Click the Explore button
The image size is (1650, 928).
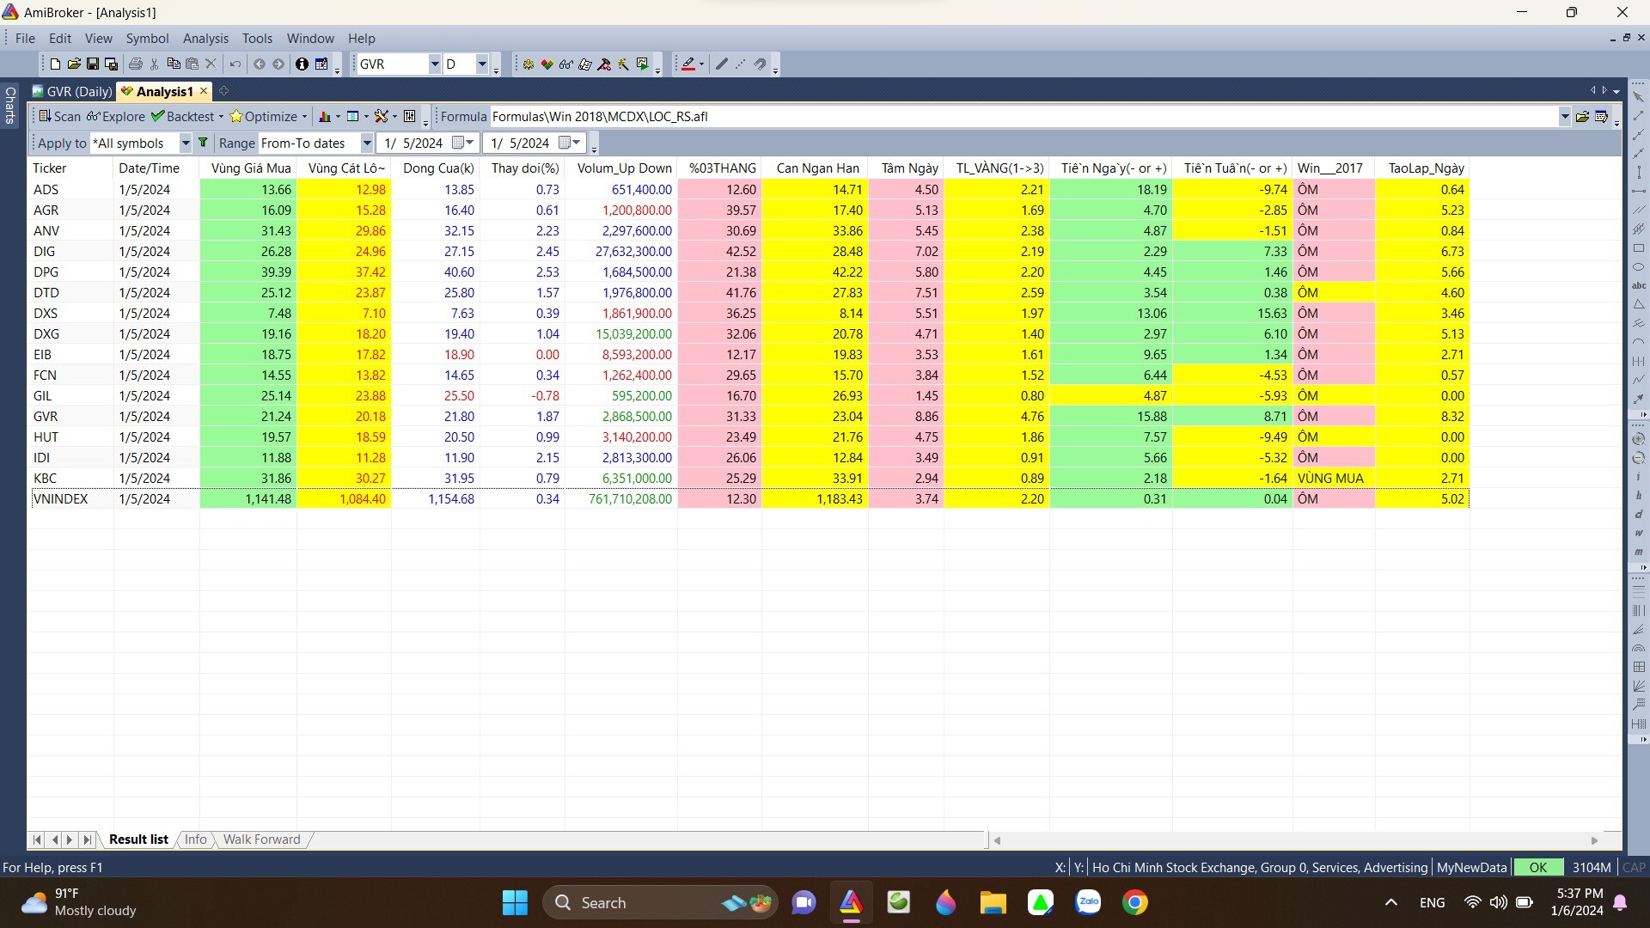pos(115,117)
